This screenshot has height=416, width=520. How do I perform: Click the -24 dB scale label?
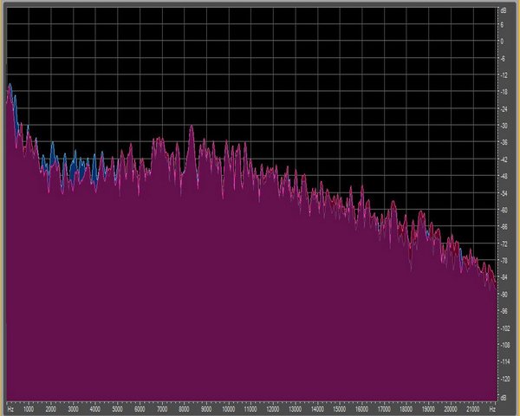[x=504, y=109]
